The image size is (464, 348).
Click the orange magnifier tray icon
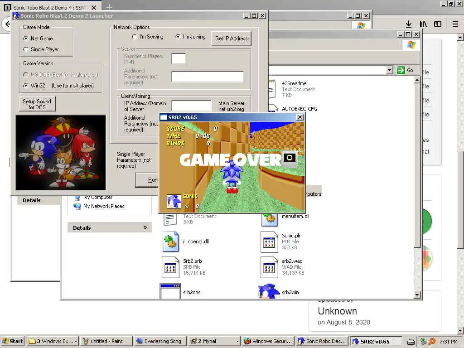pos(432,342)
